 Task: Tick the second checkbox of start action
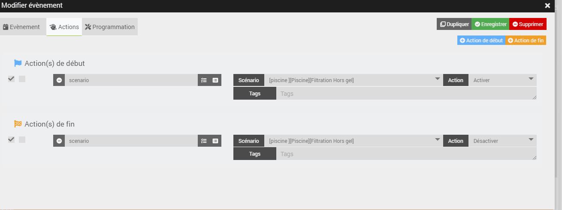pos(22,79)
